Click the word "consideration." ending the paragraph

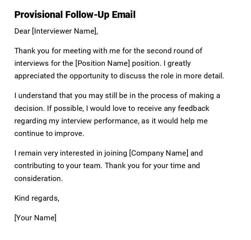click(38, 178)
